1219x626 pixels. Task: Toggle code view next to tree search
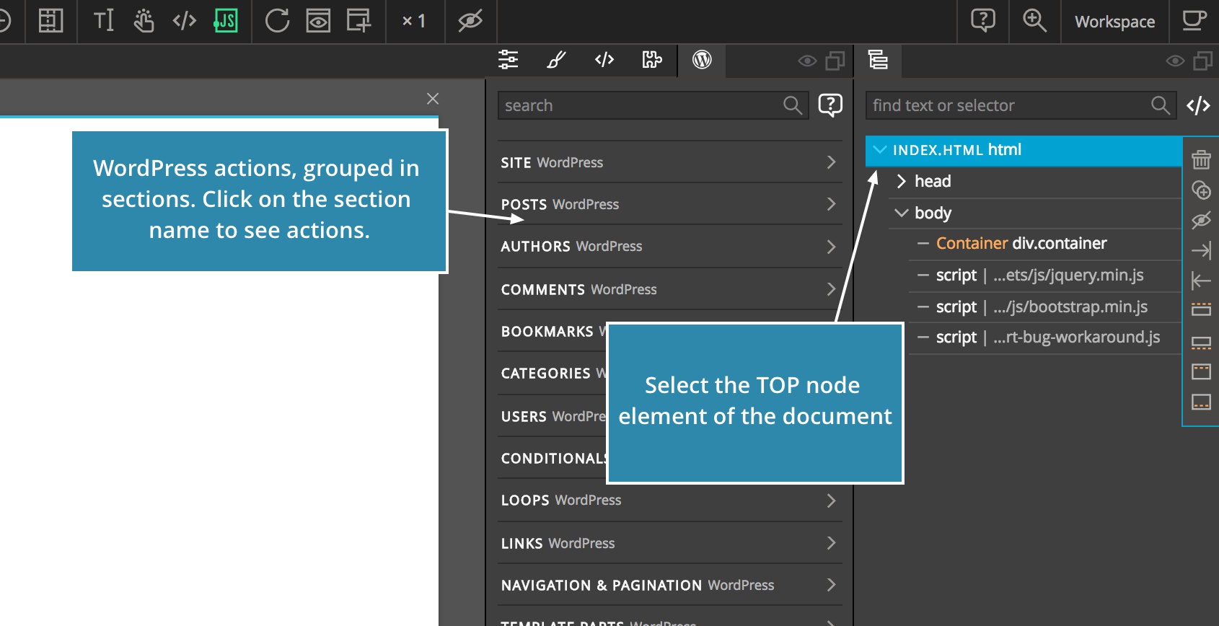pos(1198,105)
